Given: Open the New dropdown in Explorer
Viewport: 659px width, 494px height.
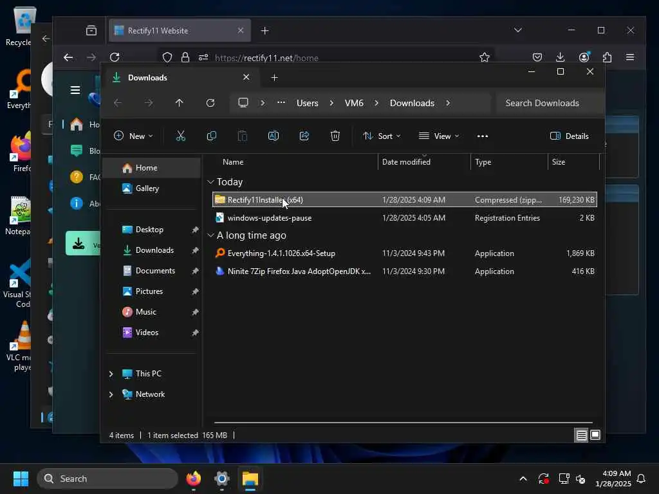Looking at the screenshot, I should (x=133, y=136).
